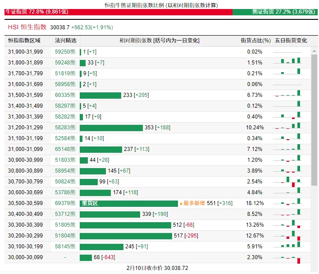Select the 69379熊 heavy-zone certificate
Screen dimensions: 319x274
pyautogui.click(x=65, y=203)
